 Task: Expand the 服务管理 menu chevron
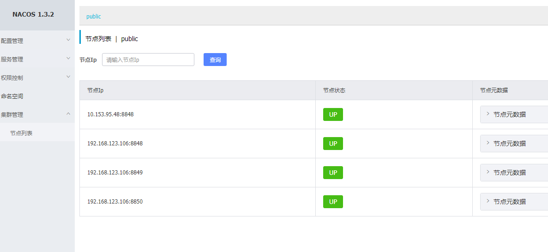pyautogui.click(x=68, y=58)
